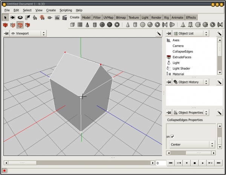Screen dimensions: 226x175
Task: Activate the arrow Select tool
Action: [6, 18]
